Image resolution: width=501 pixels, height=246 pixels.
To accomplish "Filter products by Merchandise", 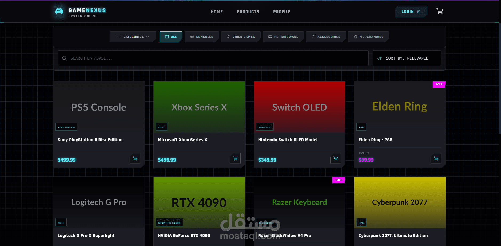I will pos(369,37).
